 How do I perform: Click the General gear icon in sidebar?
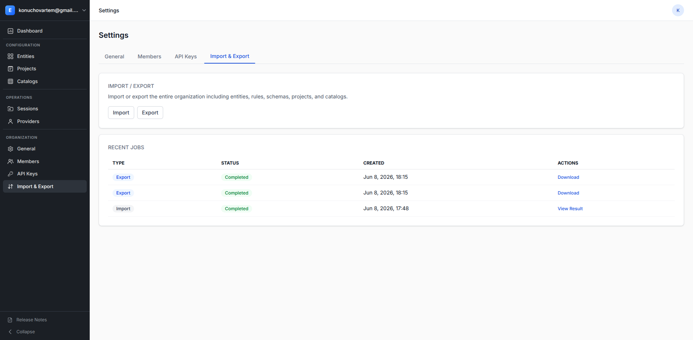tap(10, 149)
